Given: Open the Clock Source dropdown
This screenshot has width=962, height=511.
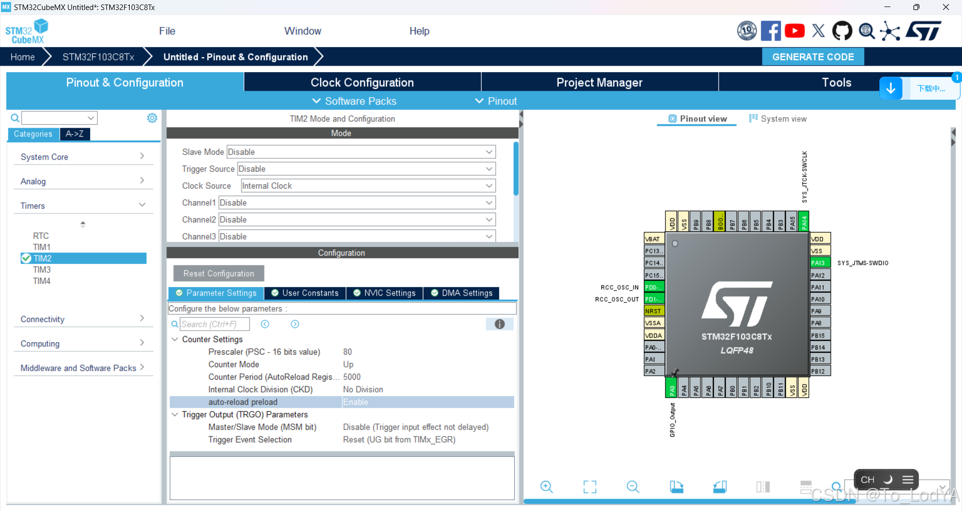Looking at the screenshot, I should tap(368, 186).
